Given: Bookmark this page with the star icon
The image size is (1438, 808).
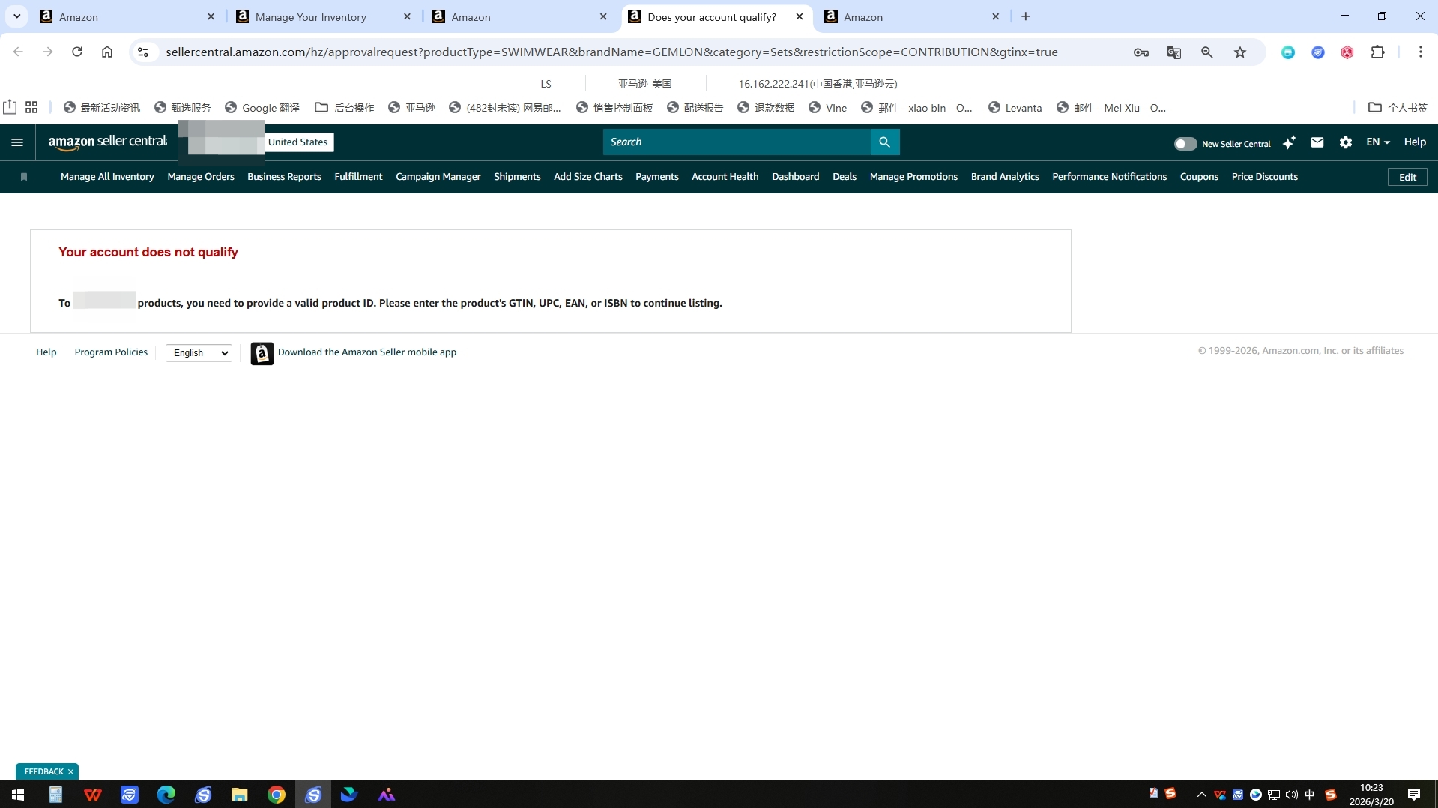Looking at the screenshot, I should pos(1239,52).
